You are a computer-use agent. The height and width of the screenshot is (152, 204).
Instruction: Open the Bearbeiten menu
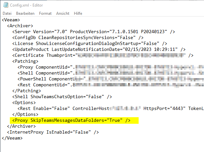pyautogui.click(x=25, y=13)
